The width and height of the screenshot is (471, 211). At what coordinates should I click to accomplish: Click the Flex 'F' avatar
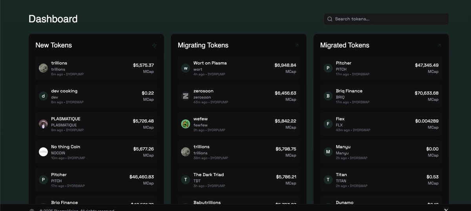(x=328, y=124)
